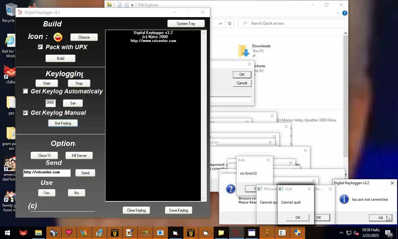Click the smiley face icon next to Icon
The image size is (398, 239).
58,37
